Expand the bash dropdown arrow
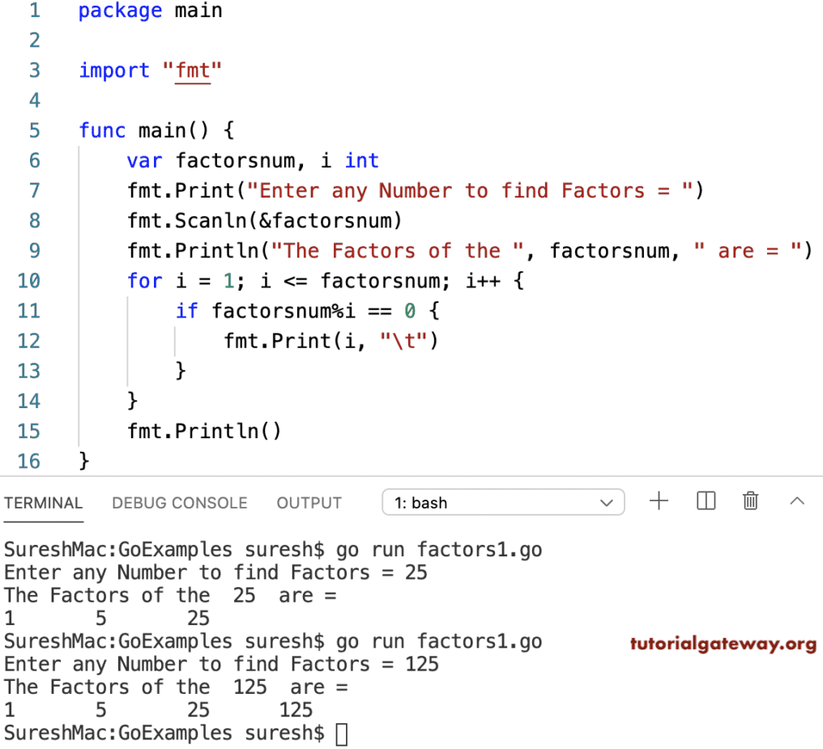 point(606,502)
